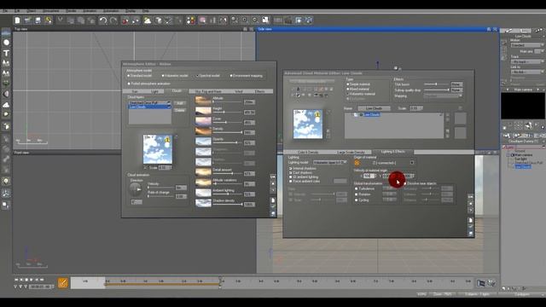Click the orange origin of material icon

click(357, 163)
